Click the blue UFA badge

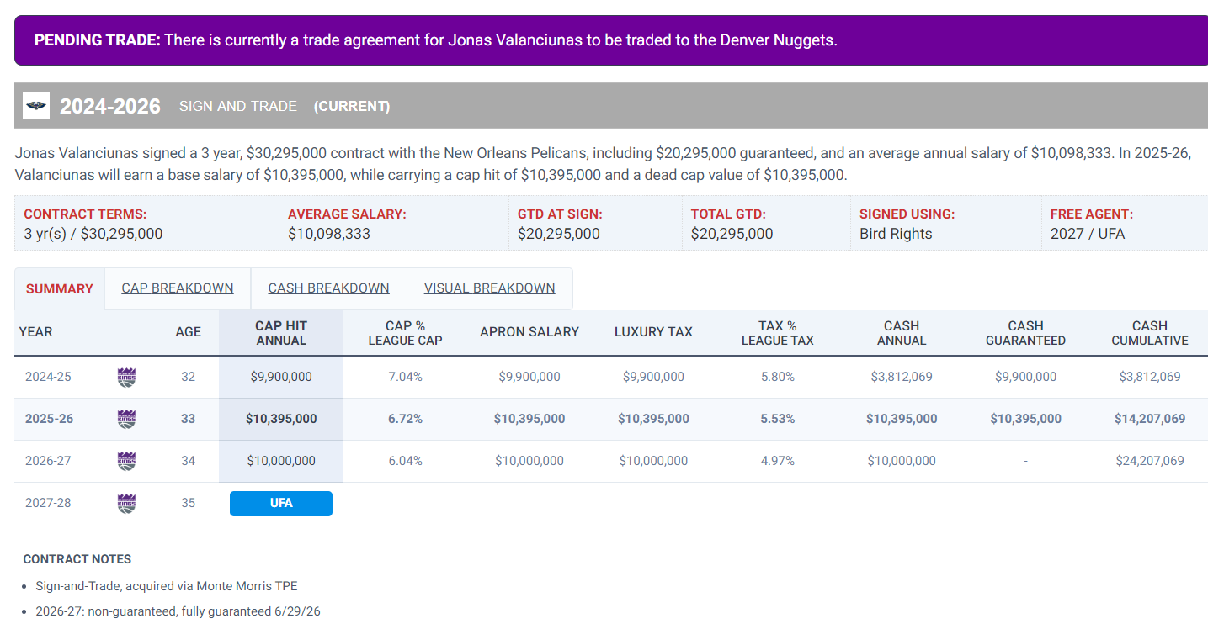[281, 503]
